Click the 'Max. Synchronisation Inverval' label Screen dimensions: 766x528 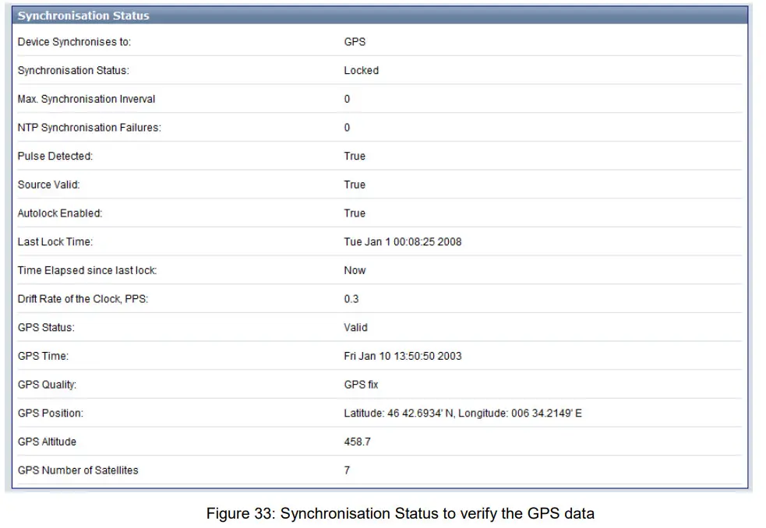tap(86, 99)
